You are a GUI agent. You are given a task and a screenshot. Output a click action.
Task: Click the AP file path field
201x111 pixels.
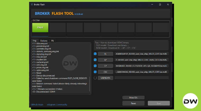[x=141, y=60]
